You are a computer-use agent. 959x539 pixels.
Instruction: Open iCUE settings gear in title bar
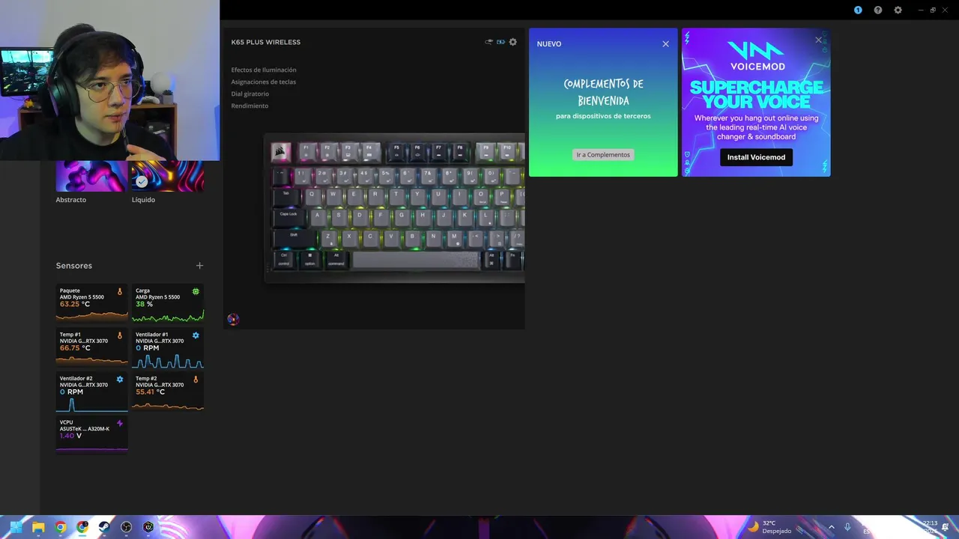(898, 10)
